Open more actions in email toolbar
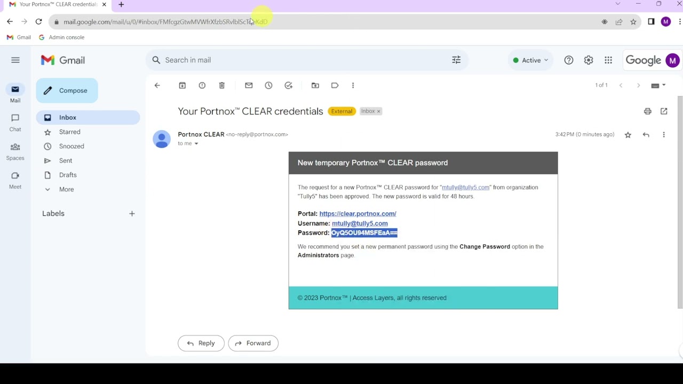The height and width of the screenshot is (384, 683). [x=353, y=85]
